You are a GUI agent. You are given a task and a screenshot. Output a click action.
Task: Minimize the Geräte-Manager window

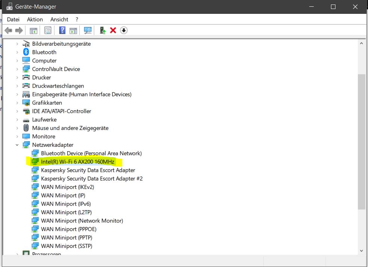(312, 7)
